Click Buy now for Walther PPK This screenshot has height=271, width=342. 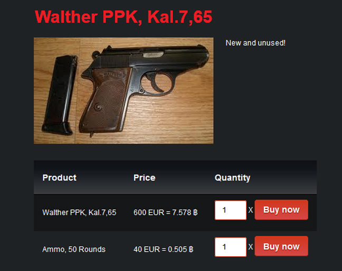point(281,210)
